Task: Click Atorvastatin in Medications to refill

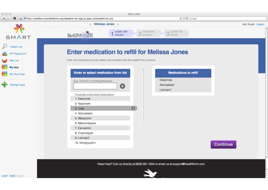Action: (167, 85)
